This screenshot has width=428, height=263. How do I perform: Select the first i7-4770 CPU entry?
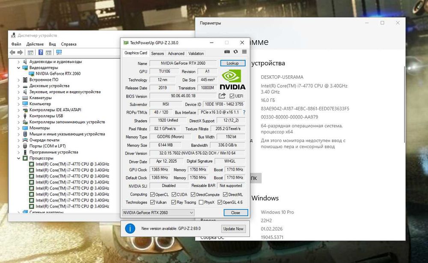click(x=72, y=164)
